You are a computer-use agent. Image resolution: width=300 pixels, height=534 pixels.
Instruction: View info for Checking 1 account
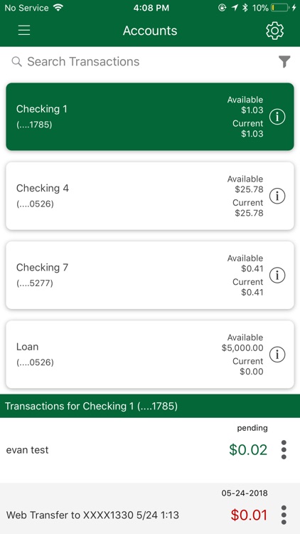pos(277,117)
